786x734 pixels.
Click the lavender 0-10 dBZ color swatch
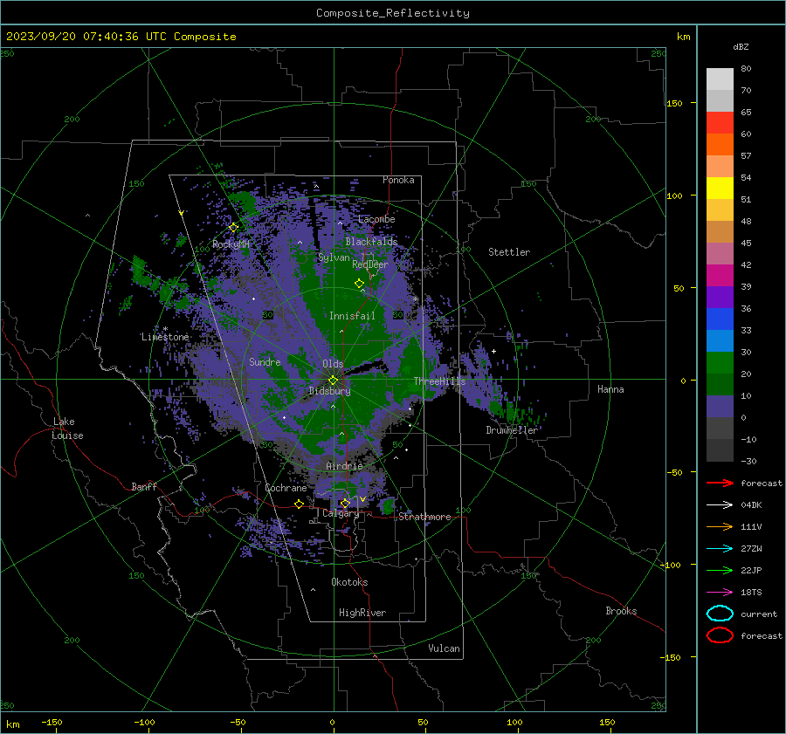pyautogui.click(x=720, y=407)
